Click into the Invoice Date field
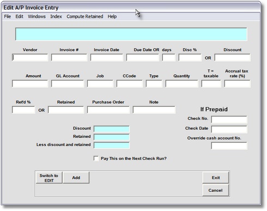 (x=107, y=58)
